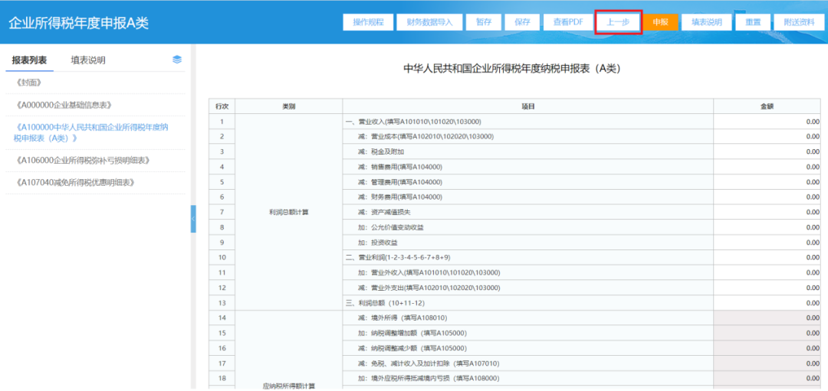Switch to the 报表列表 tab
Screen dimensions: 828x391
(x=30, y=60)
